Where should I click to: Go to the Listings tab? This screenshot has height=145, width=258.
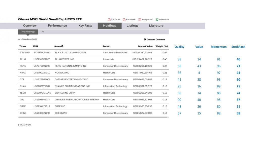tap(133, 26)
